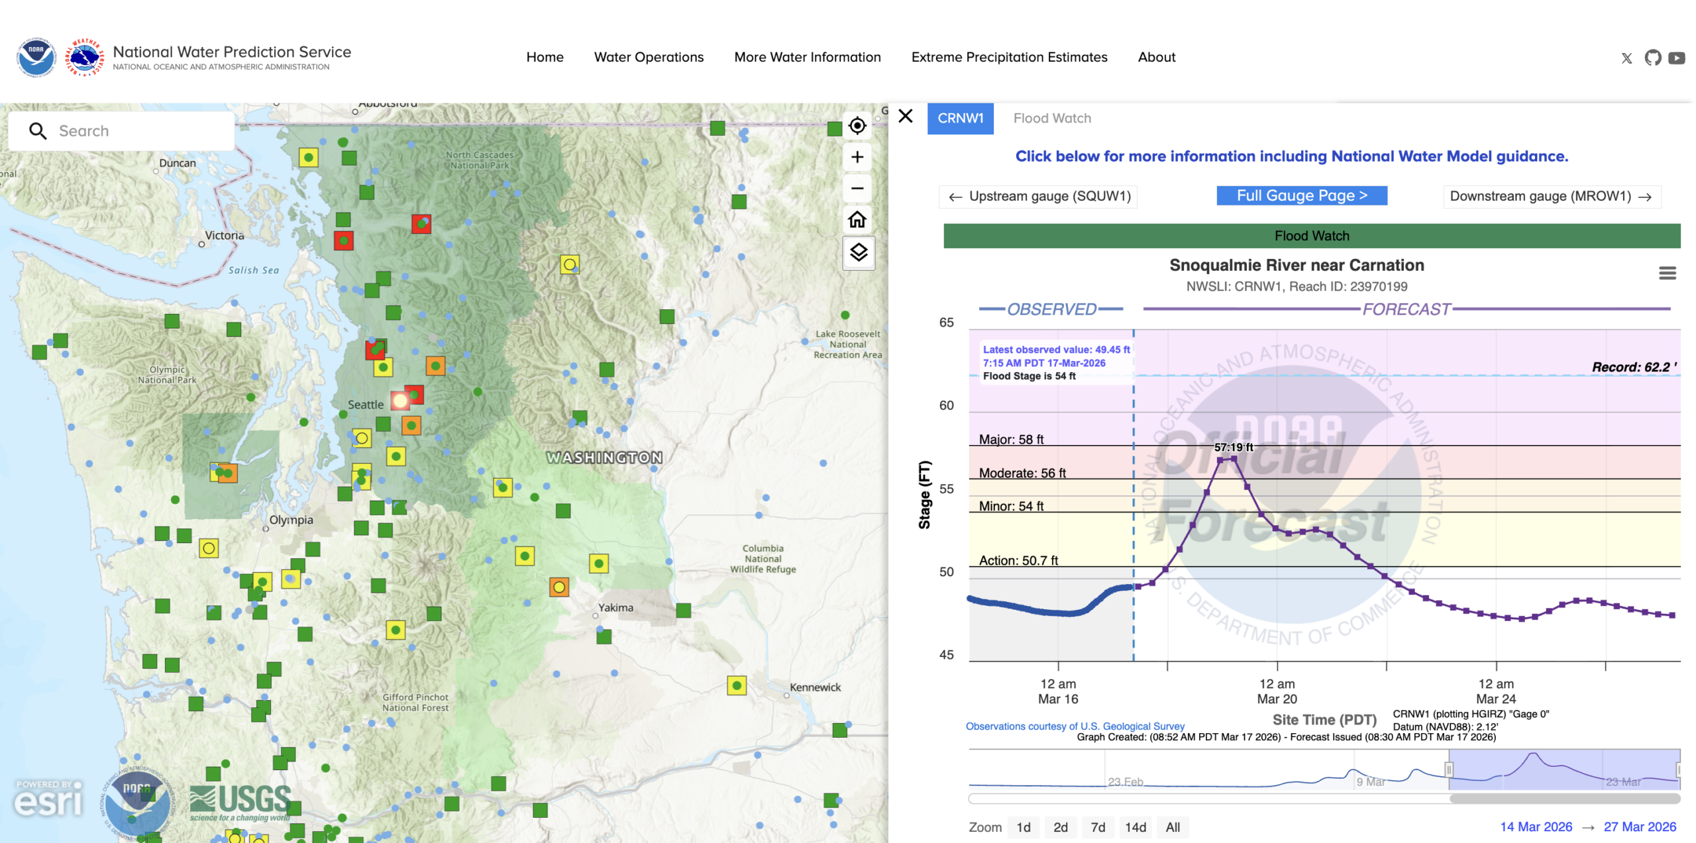Click the National Water Model guidance link
Image resolution: width=1696 pixels, height=843 pixels.
(1292, 156)
